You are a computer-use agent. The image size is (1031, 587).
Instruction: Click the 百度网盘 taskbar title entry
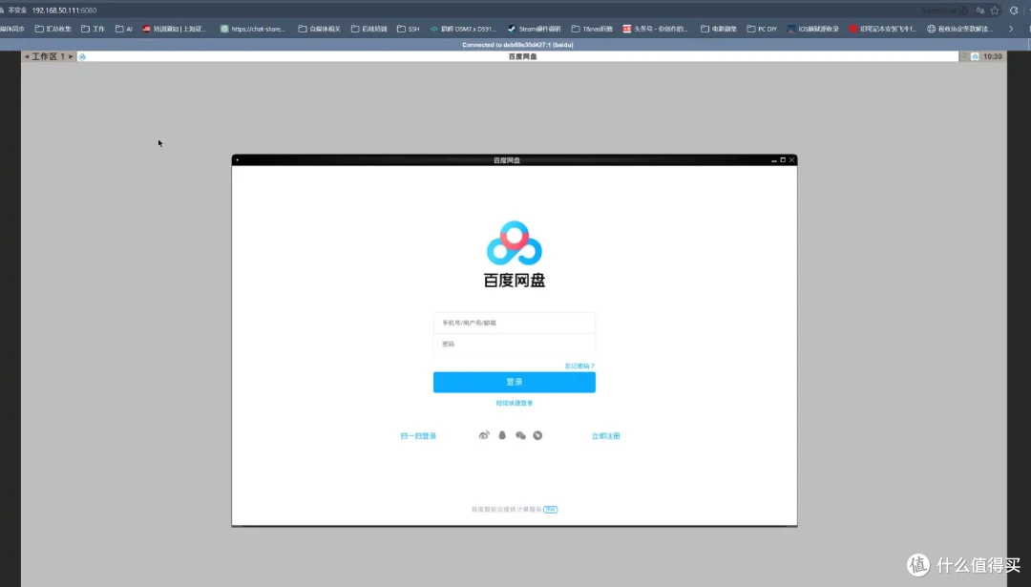click(523, 56)
